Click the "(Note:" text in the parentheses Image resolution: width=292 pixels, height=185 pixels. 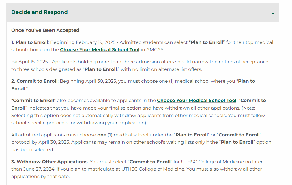click(x=249, y=108)
